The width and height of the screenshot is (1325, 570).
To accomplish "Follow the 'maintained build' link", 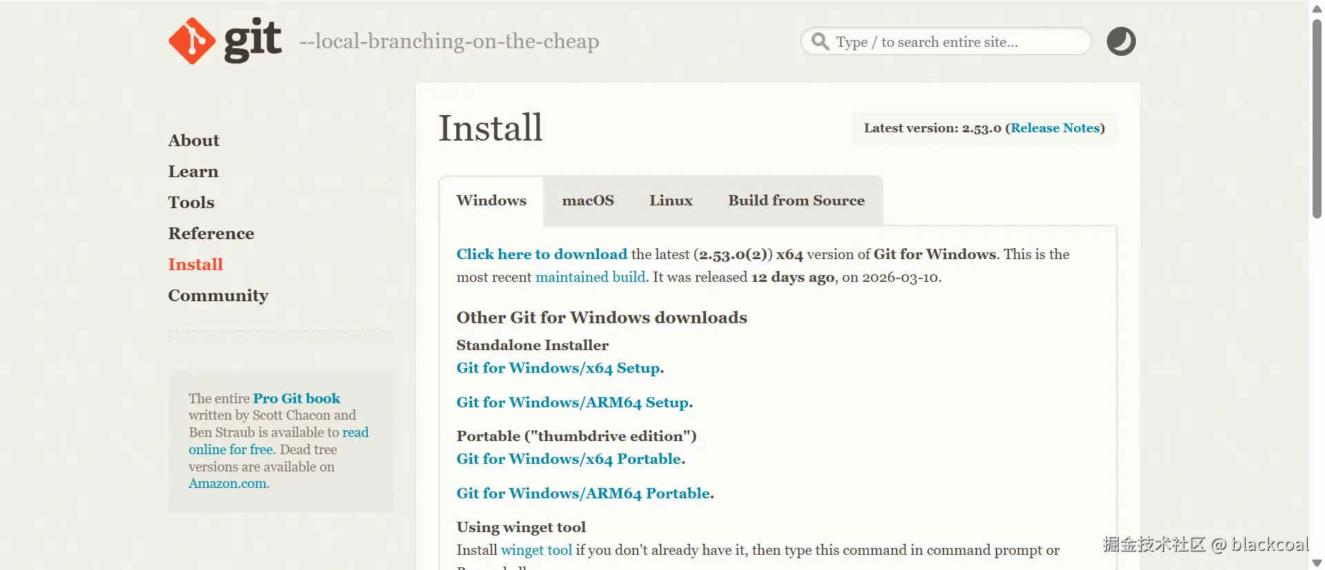I will pyautogui.click(x=591, y=277).
